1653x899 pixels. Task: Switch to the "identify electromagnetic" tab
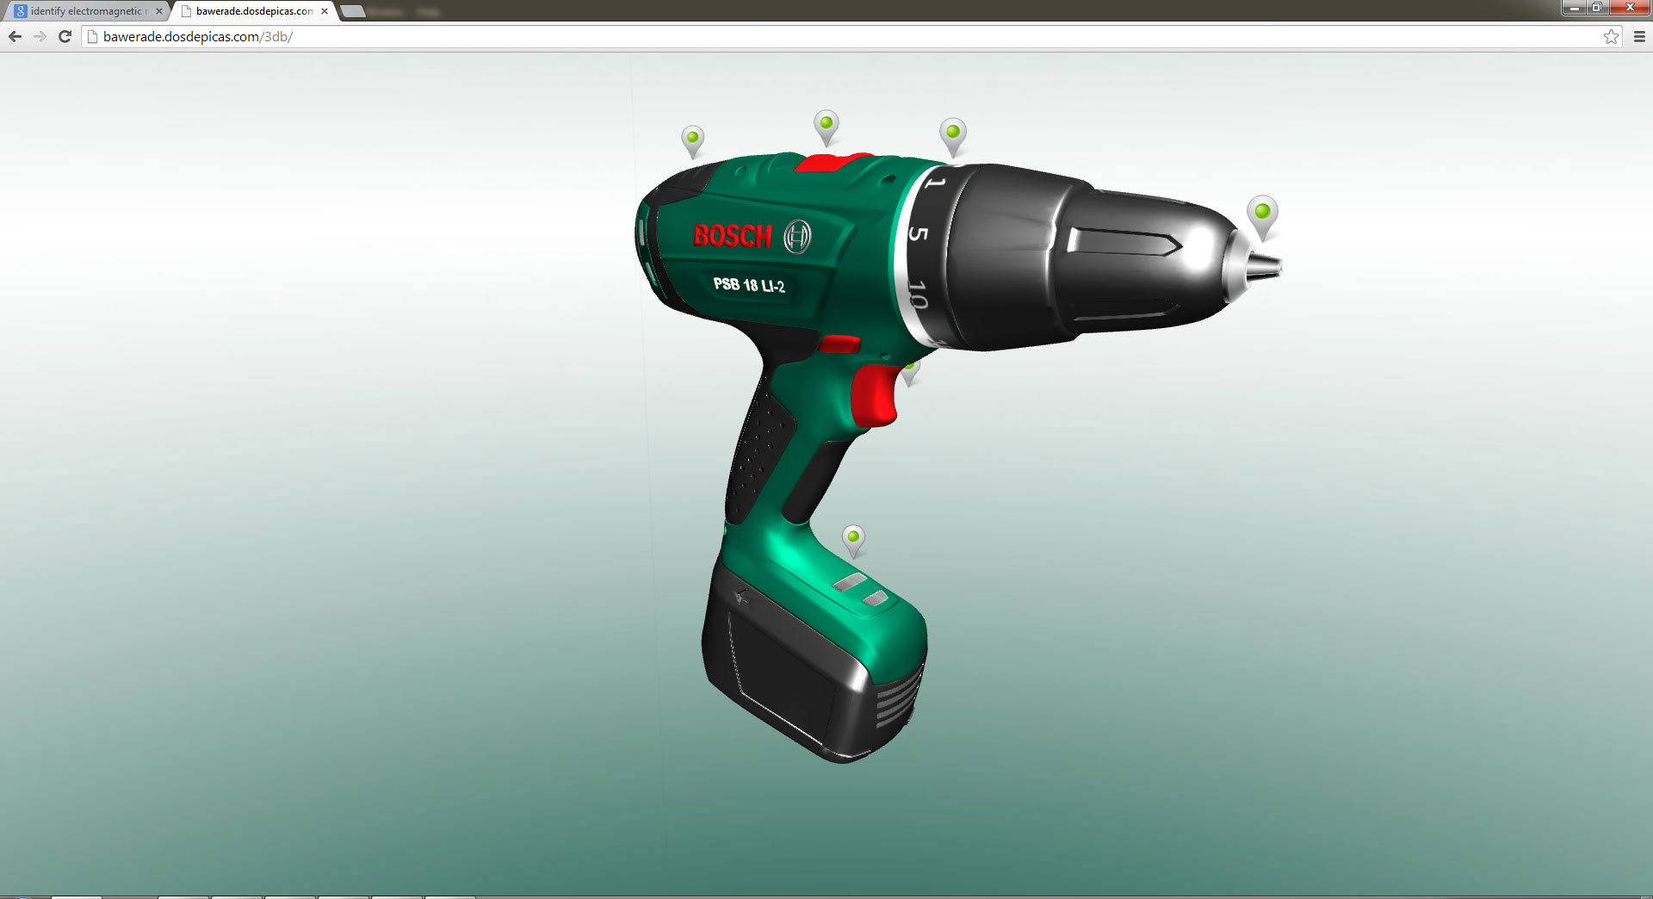pos(86,11)
